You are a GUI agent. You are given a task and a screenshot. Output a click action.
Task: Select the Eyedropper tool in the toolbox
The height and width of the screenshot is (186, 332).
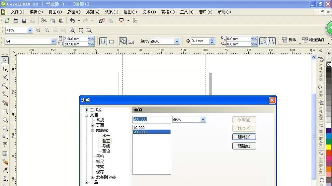[x=5, y=170]
